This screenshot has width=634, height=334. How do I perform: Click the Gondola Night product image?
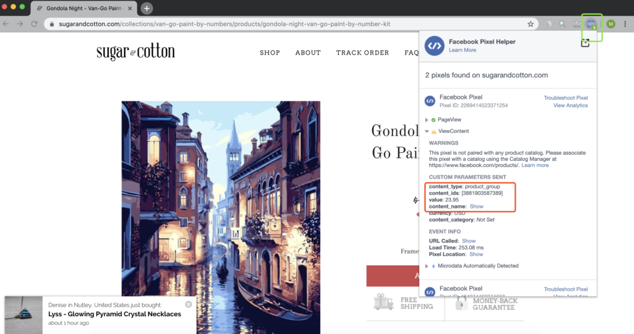221,217
